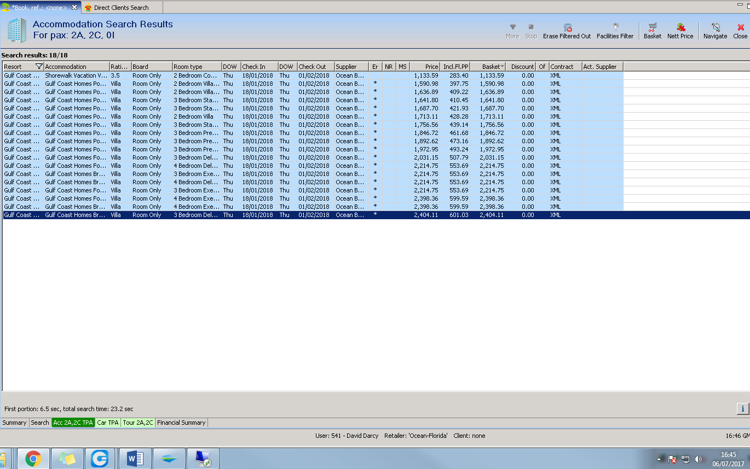
Task: Click the Discount column header
Action: tap(521, 67)
